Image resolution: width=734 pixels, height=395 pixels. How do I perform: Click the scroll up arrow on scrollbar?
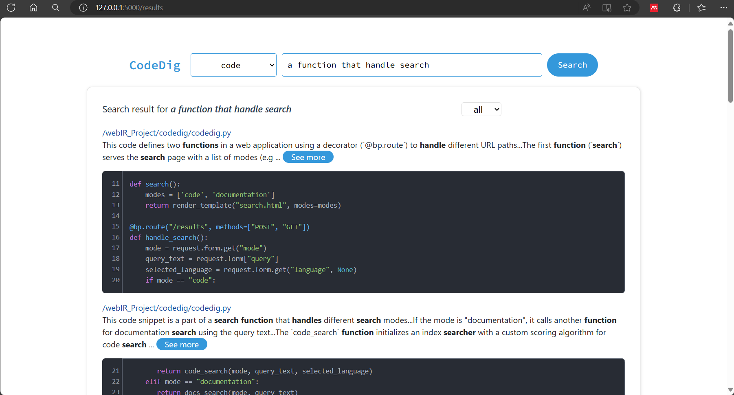pos(730,23)
